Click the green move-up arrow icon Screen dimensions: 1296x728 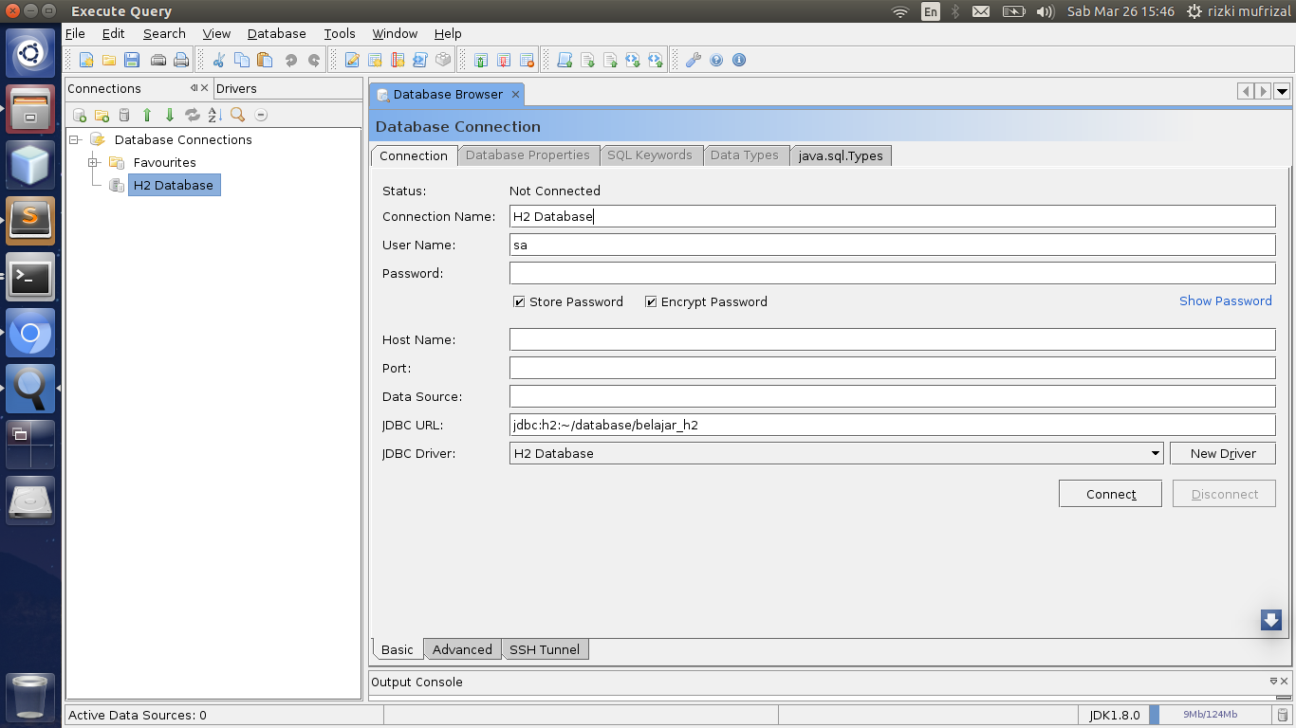point(147,115)
